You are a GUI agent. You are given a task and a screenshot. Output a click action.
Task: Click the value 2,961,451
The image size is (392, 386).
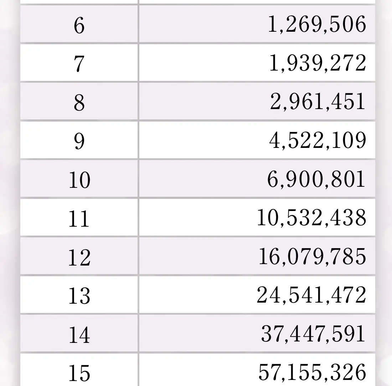coord(318,102)
